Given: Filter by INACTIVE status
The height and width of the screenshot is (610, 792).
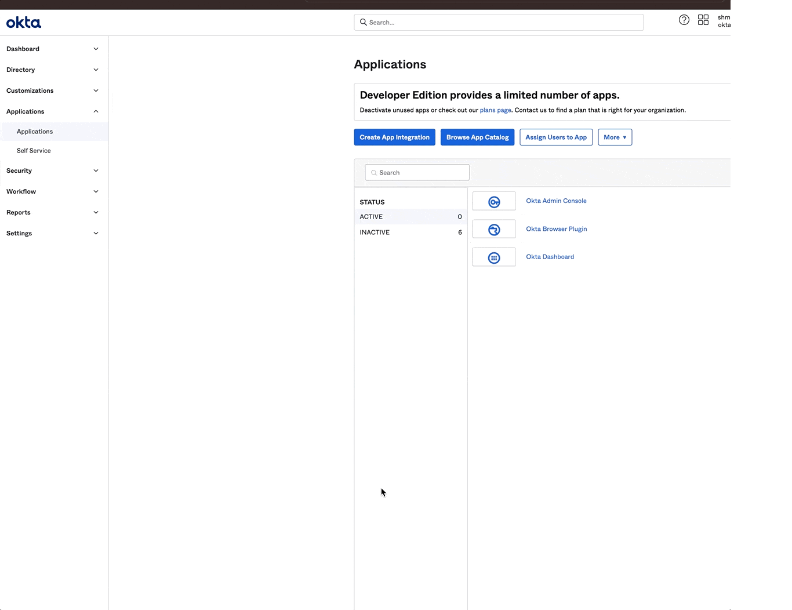Looking at the screenshot, I should (411, 233).
